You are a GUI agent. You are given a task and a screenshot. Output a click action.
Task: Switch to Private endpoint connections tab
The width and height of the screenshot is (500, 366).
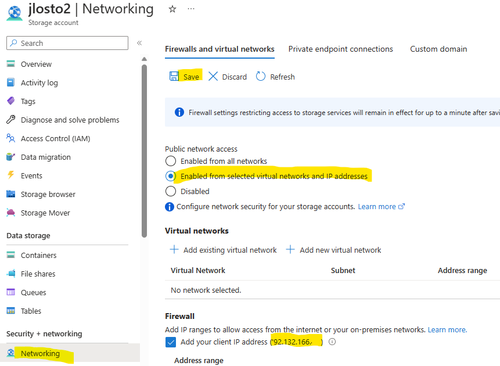coord(340,49)
